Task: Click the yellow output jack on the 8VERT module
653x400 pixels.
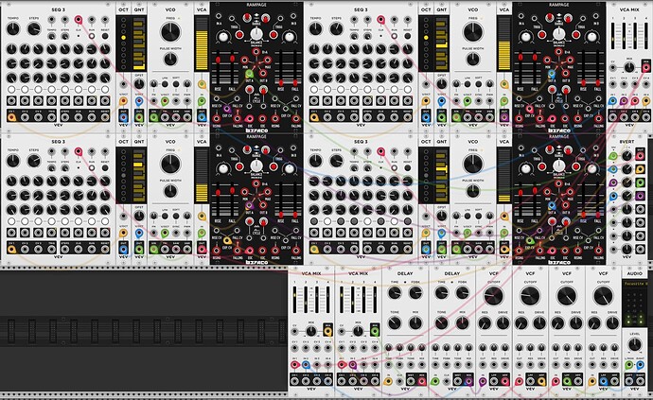Action: (x=640, y=169)
